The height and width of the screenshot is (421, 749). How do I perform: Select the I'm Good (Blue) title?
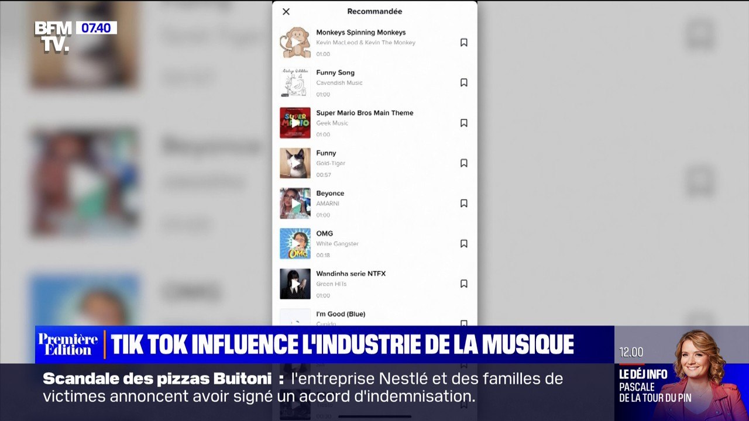[x=341, y=314]
